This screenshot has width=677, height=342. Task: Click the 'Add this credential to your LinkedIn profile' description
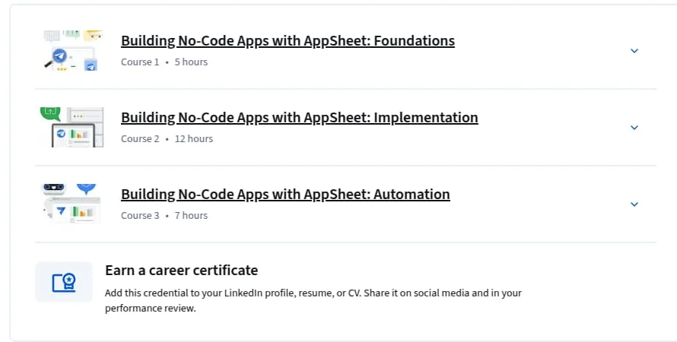[x=313, y=301]
